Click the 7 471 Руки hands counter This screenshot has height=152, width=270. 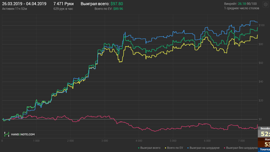pyautogui.click(x=63, y=4)
